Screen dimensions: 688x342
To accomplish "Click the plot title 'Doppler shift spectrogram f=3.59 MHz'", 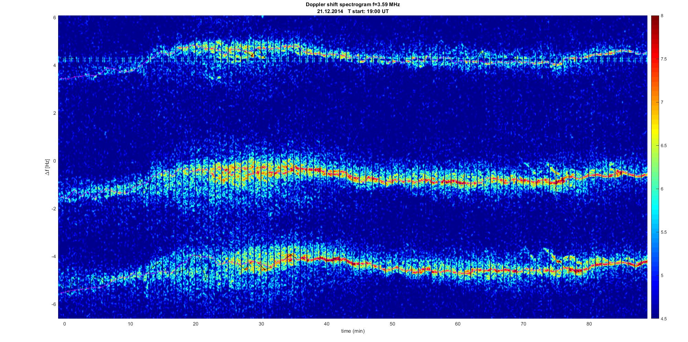I will coord(353,5).
